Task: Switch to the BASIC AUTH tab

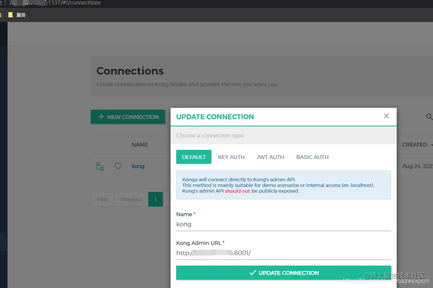Action: click(x=312, y=157)
